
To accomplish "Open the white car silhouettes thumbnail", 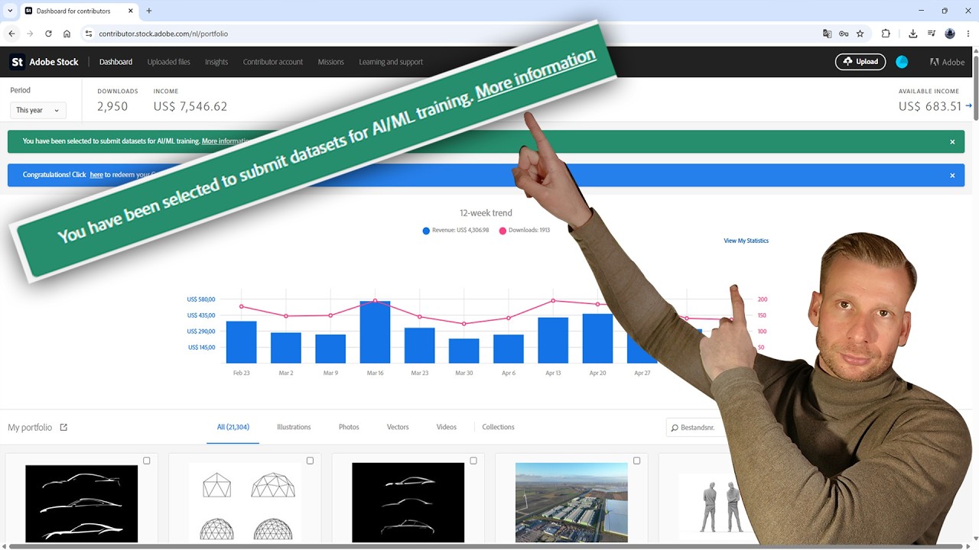I will (x=82, y=503).
